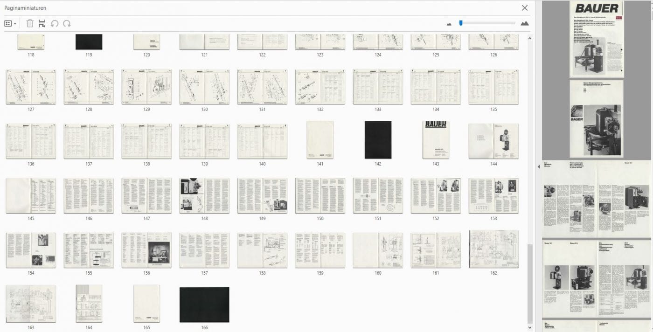Select page 148 thumbnail with projector photo
Viewport: 653px width, 332px height.
(204, 195)
